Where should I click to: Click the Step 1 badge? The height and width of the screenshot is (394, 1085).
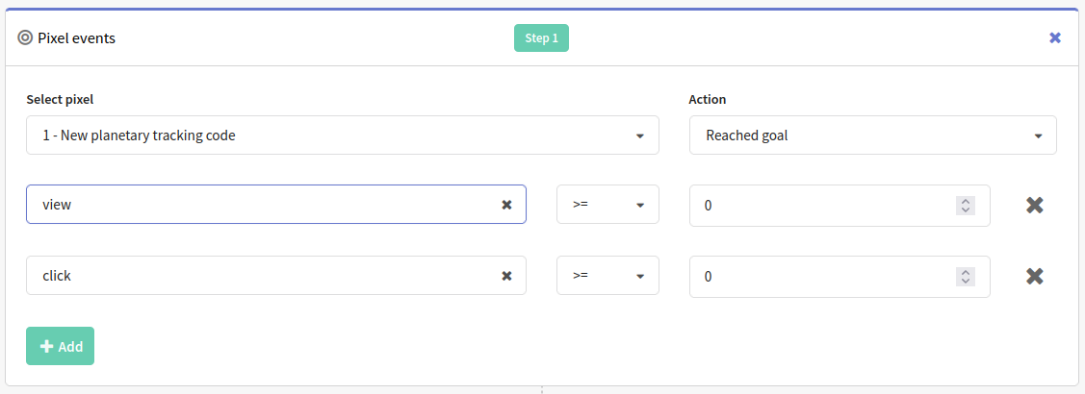pyautogui.click(x=541, y=38)
